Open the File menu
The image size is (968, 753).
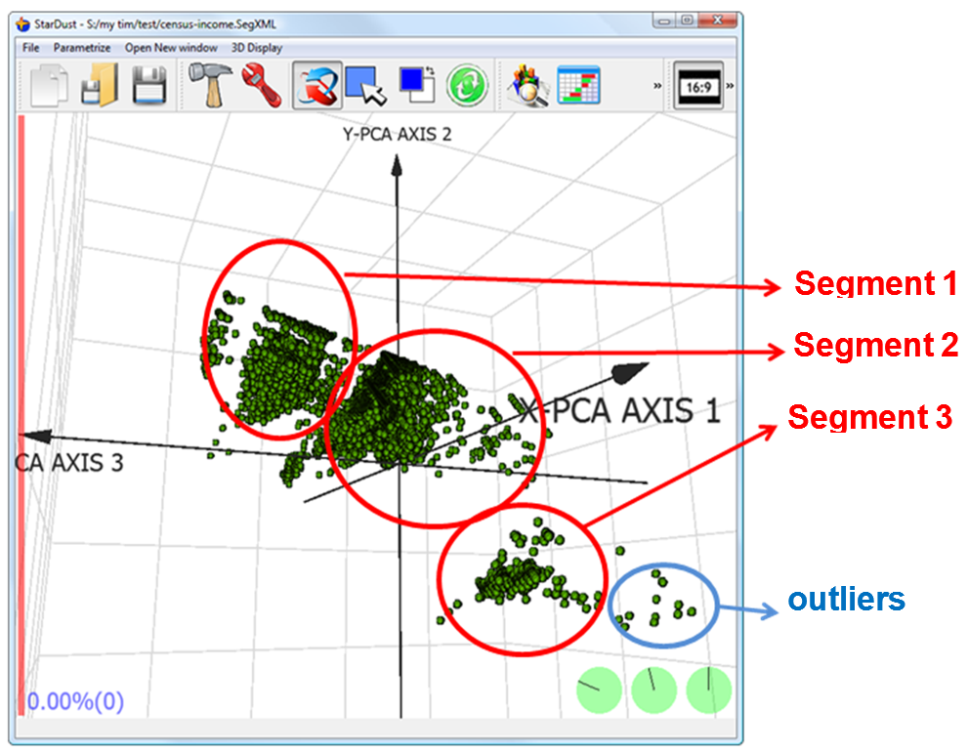31,48
